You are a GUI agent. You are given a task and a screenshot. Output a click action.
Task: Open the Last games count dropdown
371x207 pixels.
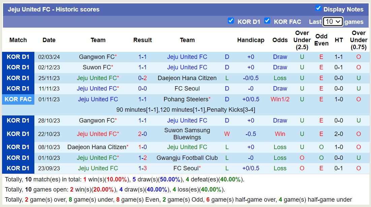[x=333, y=21]
